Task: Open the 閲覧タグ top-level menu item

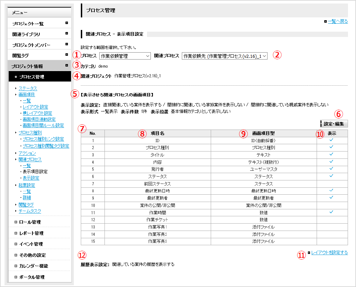Action: (x=39, y=55)
